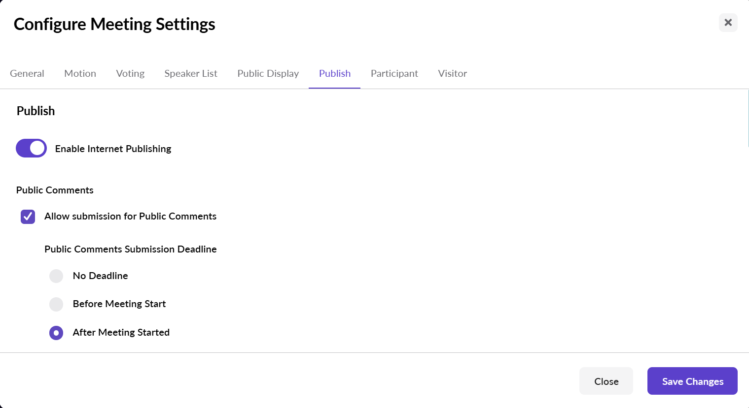Open the Public Display tab
Screen dimensions: 749x408
click(268, 73)
